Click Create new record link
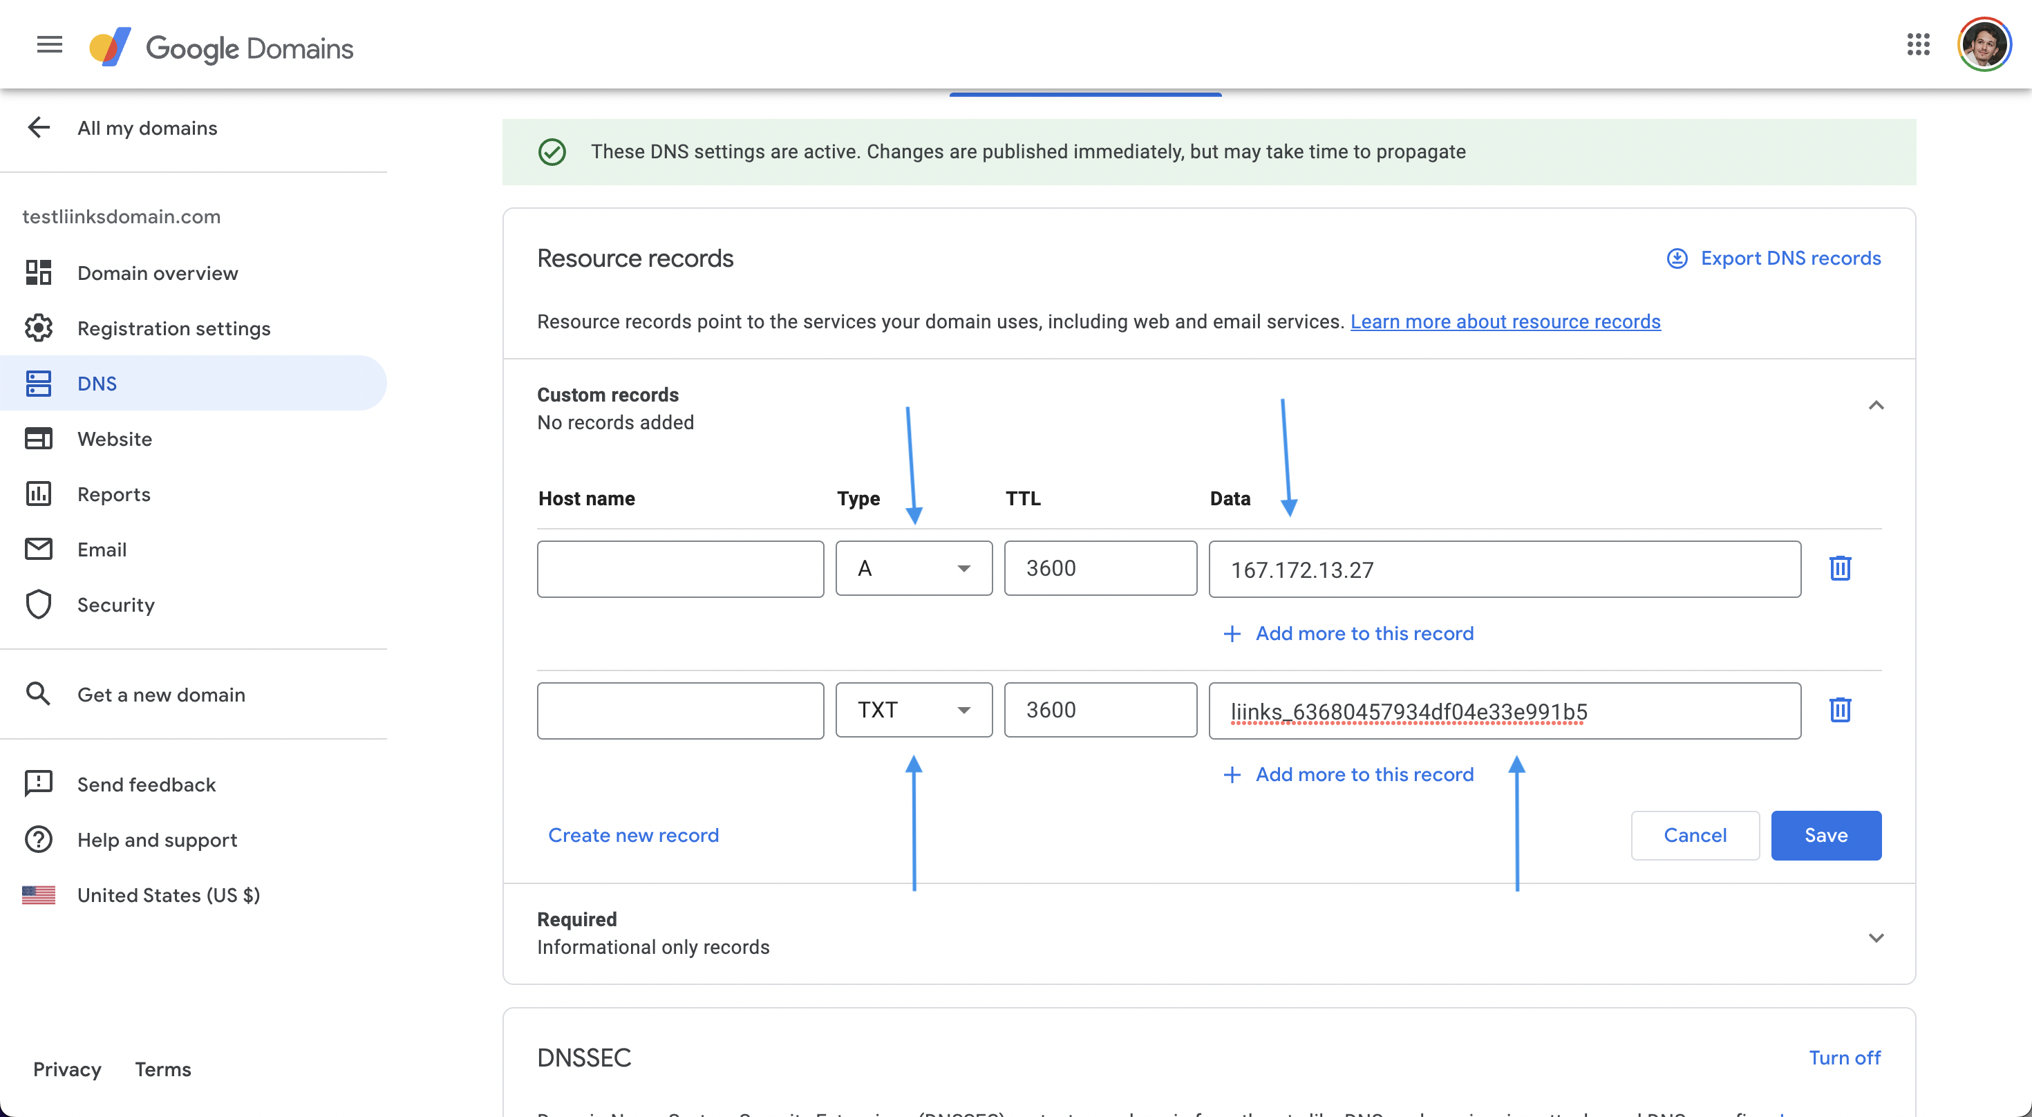The width and height of the screenshot is (2032, 1117). pyautogui.click(x=632, y=836)
